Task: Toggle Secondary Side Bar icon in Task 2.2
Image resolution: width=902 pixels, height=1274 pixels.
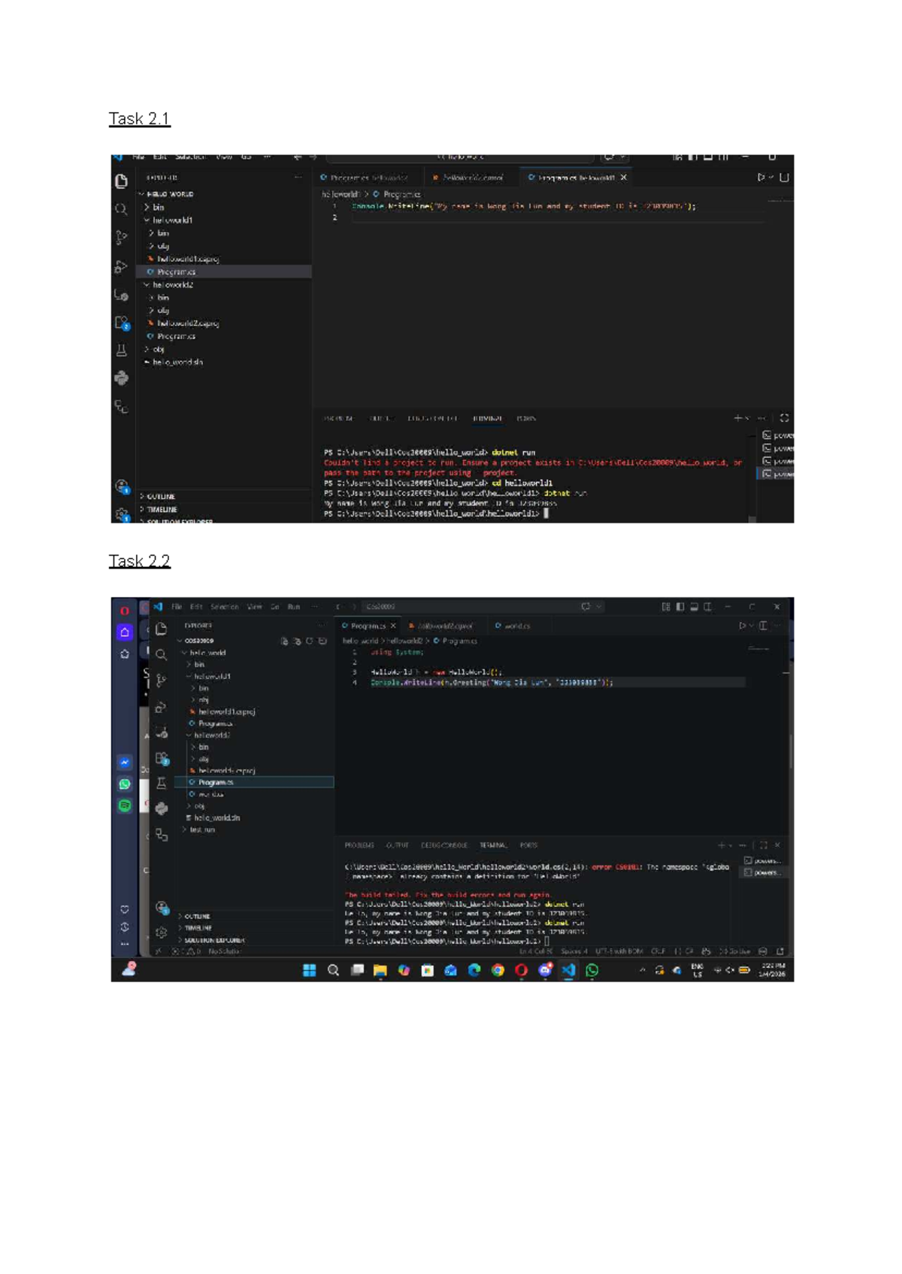Action: [707, 607]
